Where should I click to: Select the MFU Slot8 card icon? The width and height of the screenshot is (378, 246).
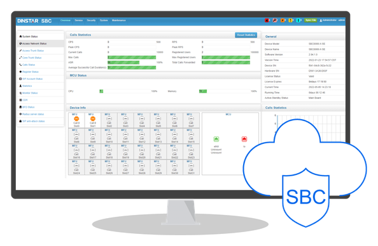click(76, 134)
